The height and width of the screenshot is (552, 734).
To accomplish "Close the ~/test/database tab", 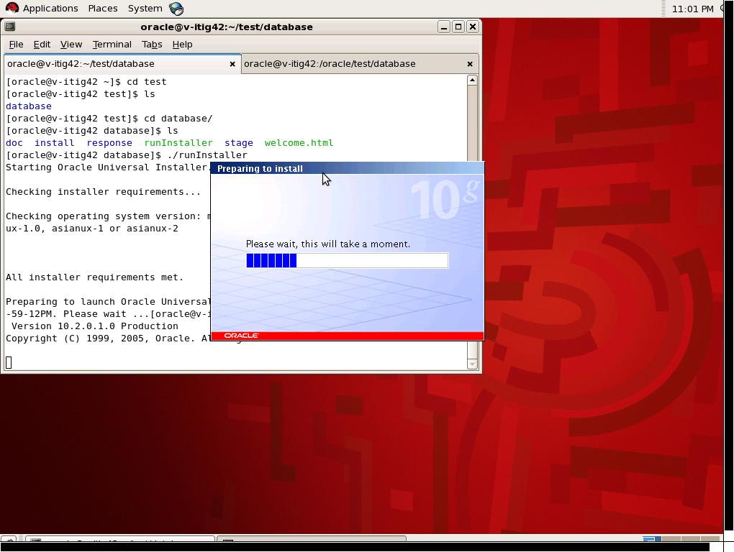I will (232, 64).
